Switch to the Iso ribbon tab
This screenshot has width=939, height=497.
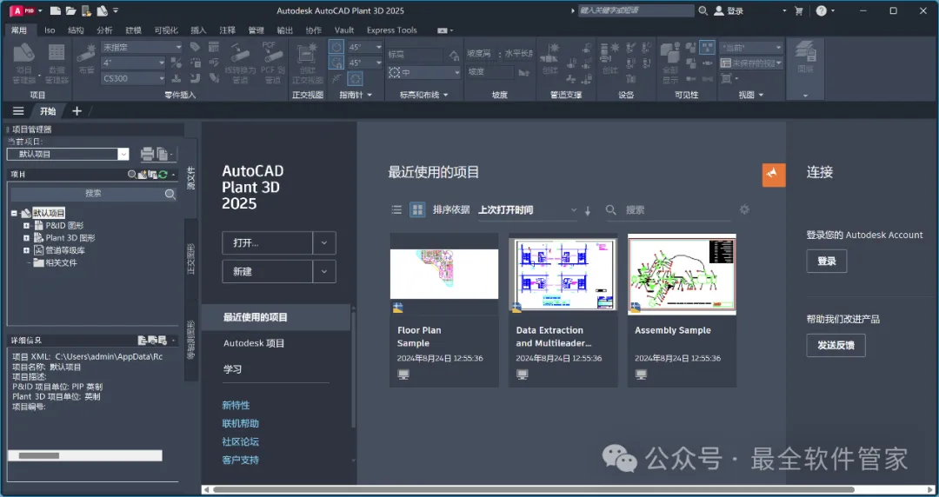coord(50,30)
